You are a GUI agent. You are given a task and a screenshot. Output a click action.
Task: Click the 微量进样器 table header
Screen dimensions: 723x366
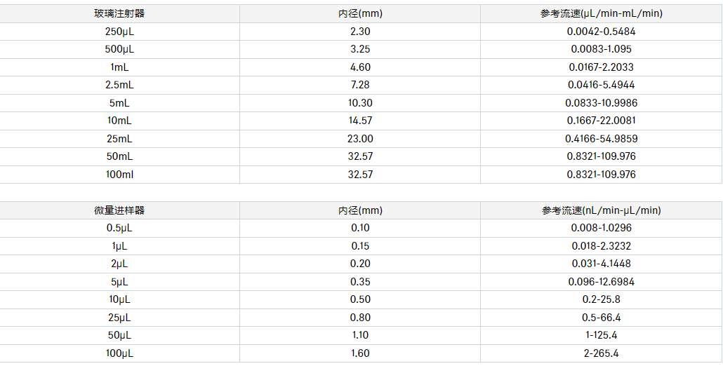119,210
